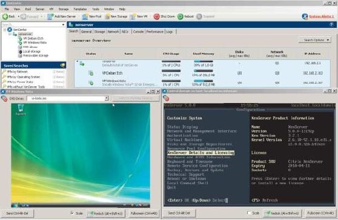338x220 pixels.
Task: Click the green Reboot icon
Action: point(181,16)
